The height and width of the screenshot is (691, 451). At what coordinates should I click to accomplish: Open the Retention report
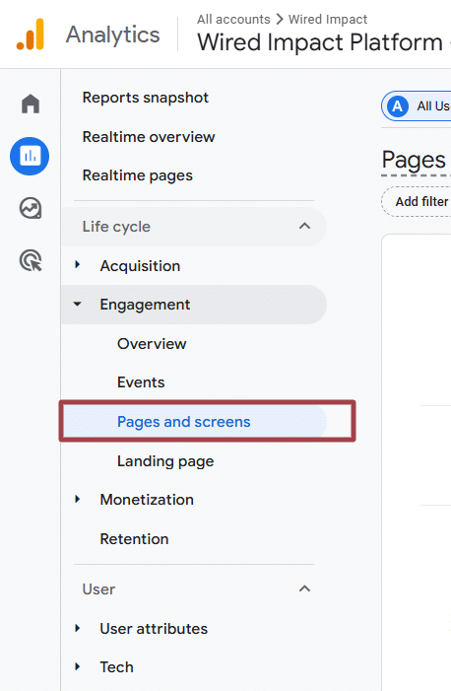click(x=134, y=539)
